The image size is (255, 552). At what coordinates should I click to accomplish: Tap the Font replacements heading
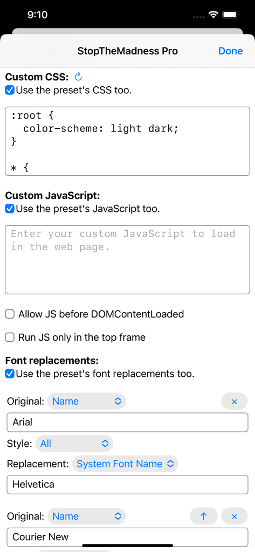click(x=52, y=361)
